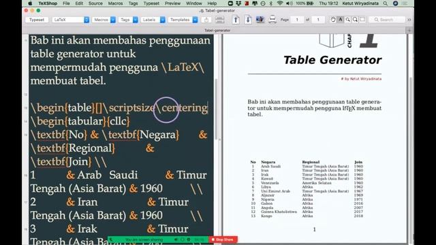436x245 pixels.
Task: Click the print icon
Action: point(272,20)
